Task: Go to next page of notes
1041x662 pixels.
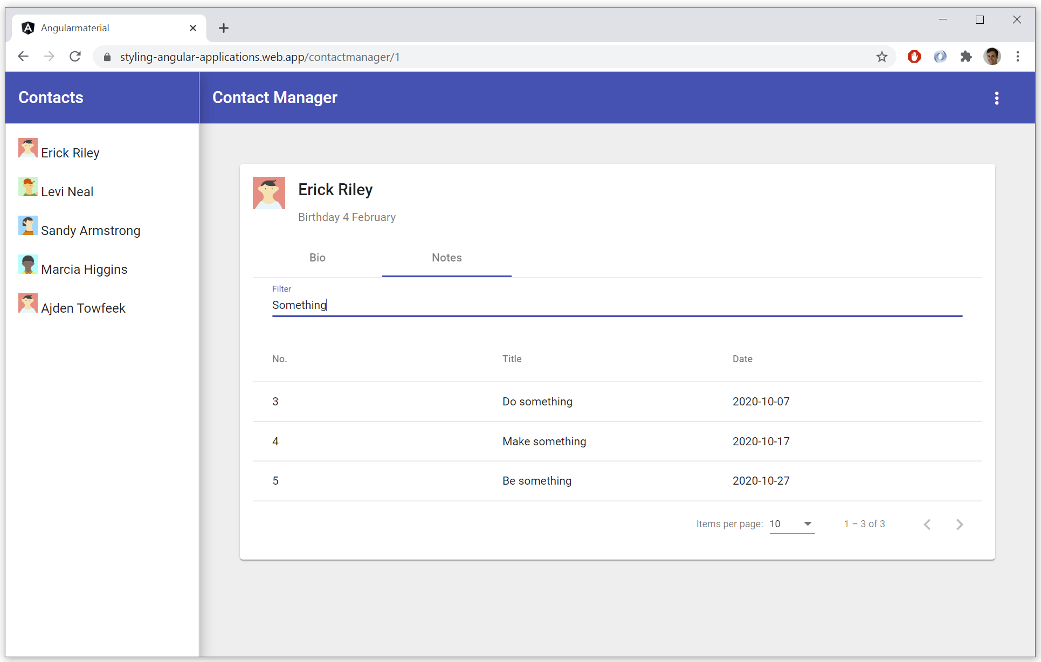Action: 959,524
